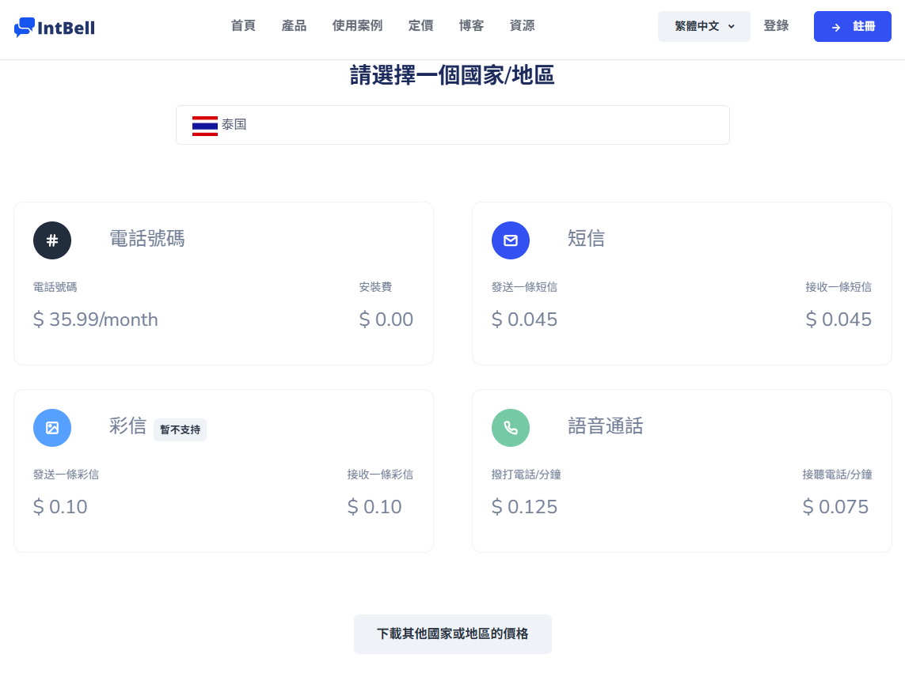Open the 泰国 country selector dropdown

tap(452, 125)
